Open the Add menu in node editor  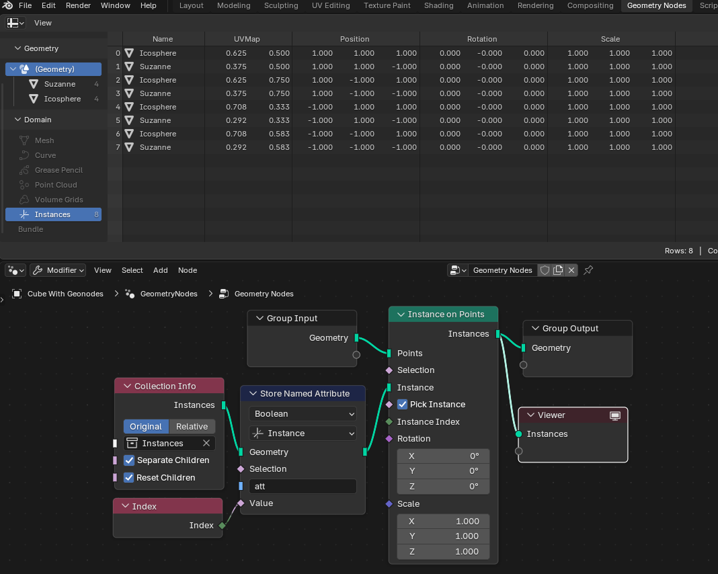[x=160, y=270]
